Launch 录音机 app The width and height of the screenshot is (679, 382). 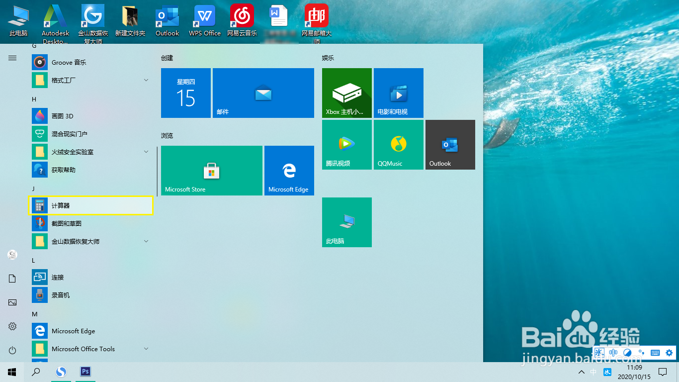coord(91,295)
